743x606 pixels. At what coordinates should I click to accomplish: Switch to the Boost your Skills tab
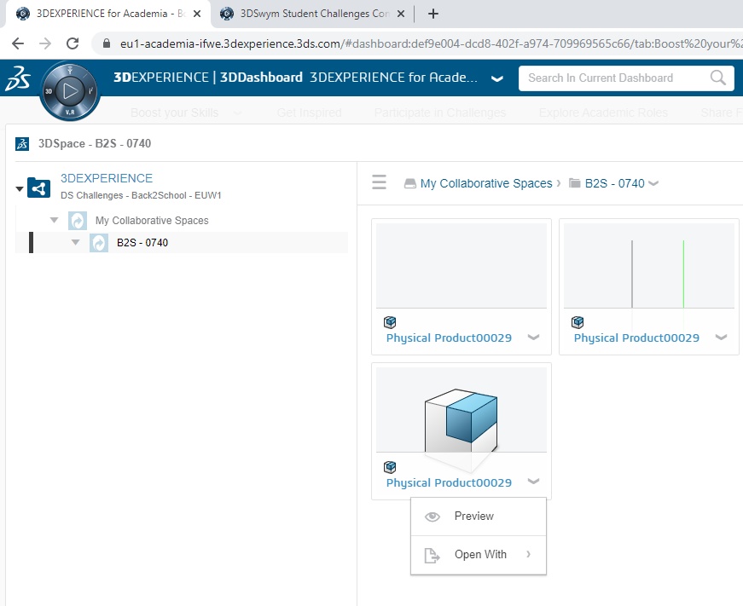(x=174, y=113)
